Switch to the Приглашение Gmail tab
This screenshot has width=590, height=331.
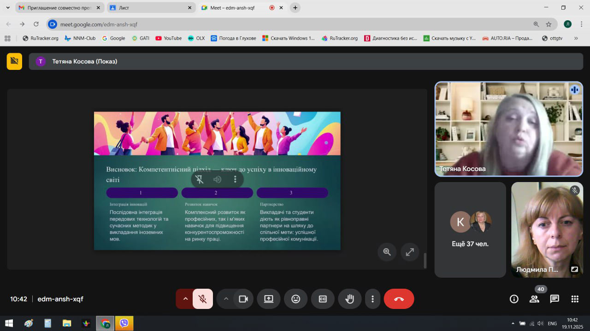point(59,8)
